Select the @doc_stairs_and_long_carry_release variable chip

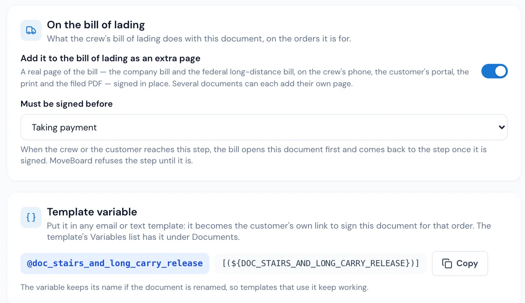point(115,263)
